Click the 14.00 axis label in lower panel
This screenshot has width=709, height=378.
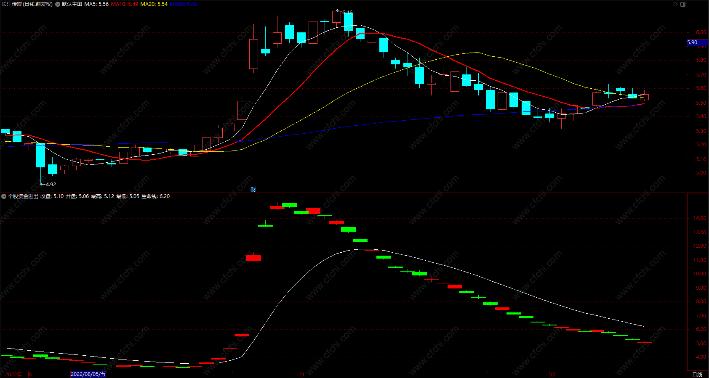(x=700, y=218)
